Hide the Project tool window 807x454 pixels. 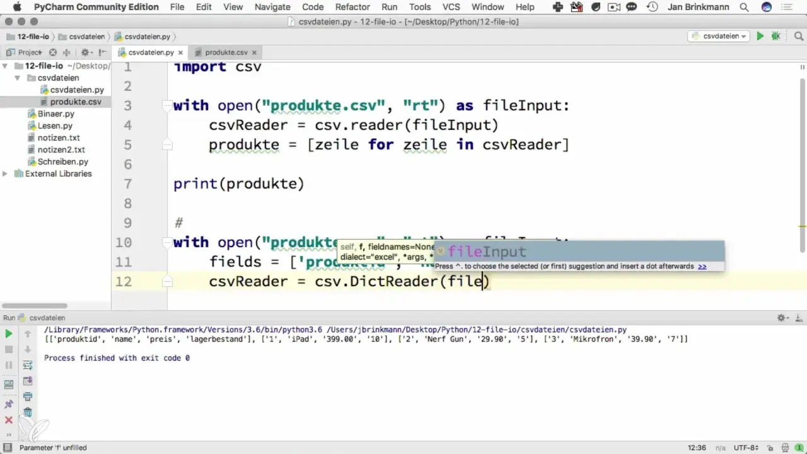(x=102, y=52)
